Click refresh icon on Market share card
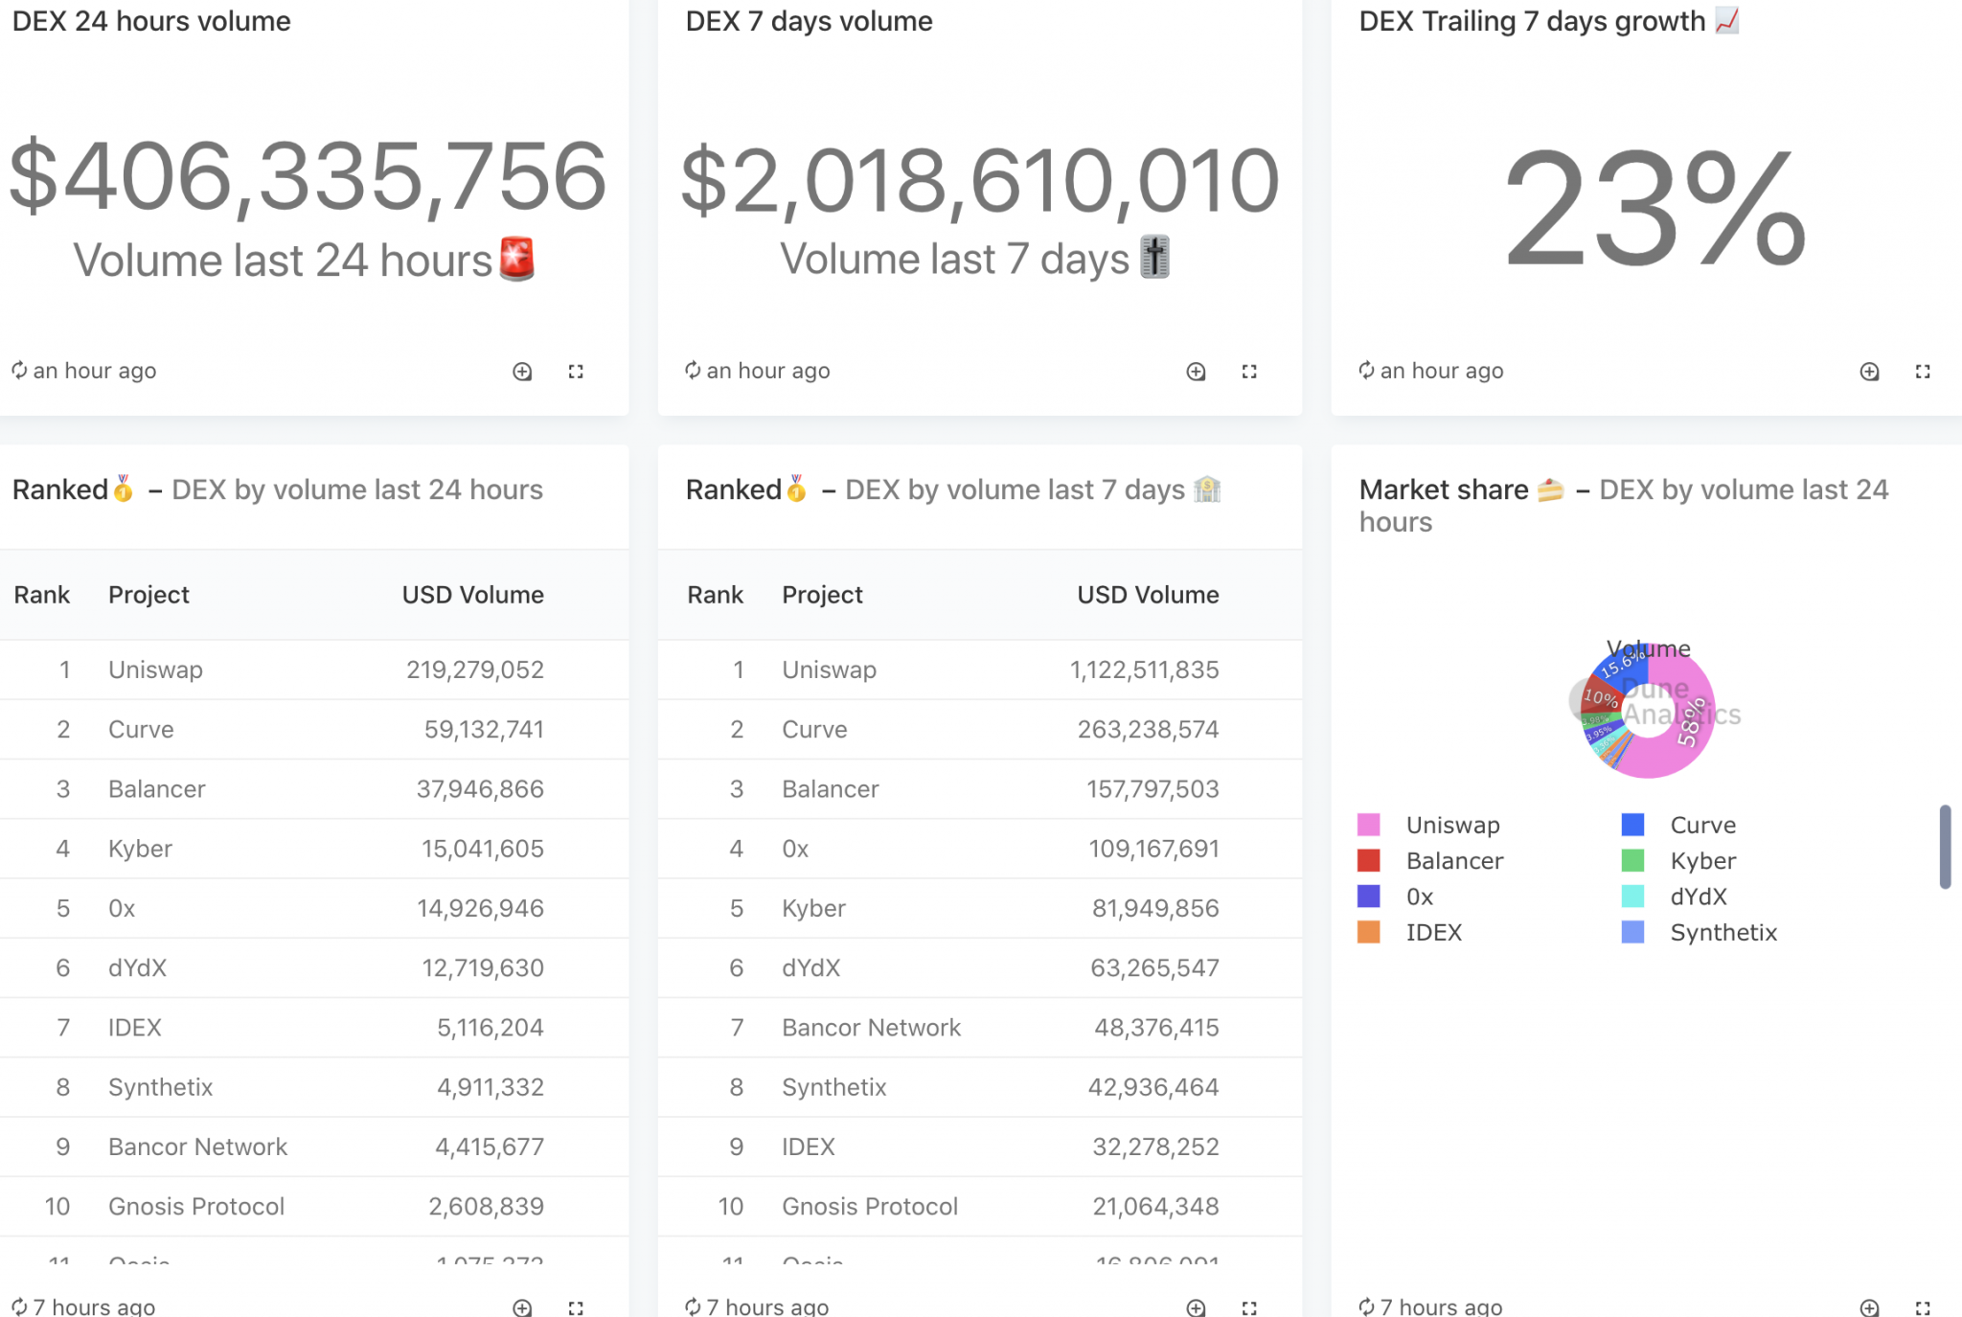Viewport: 1962px width, 1317px height. (1366, 1306)
